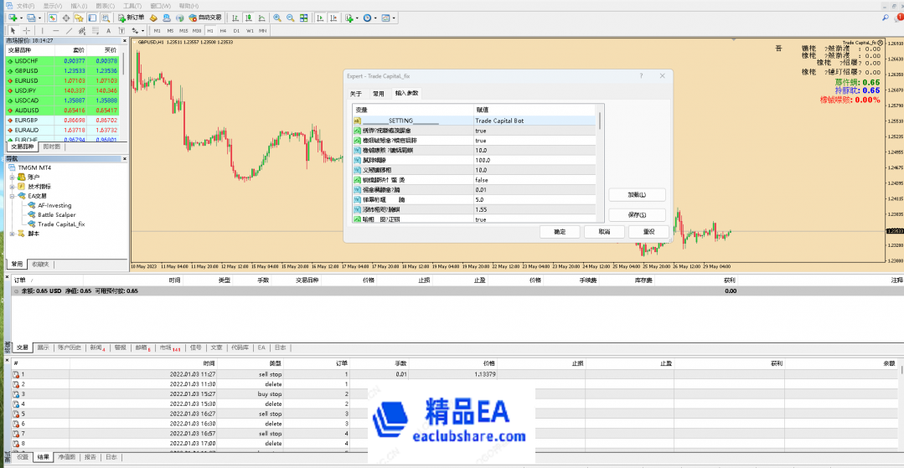
Task: Collapse the EA交易 tree node
Action: [12, 196]
